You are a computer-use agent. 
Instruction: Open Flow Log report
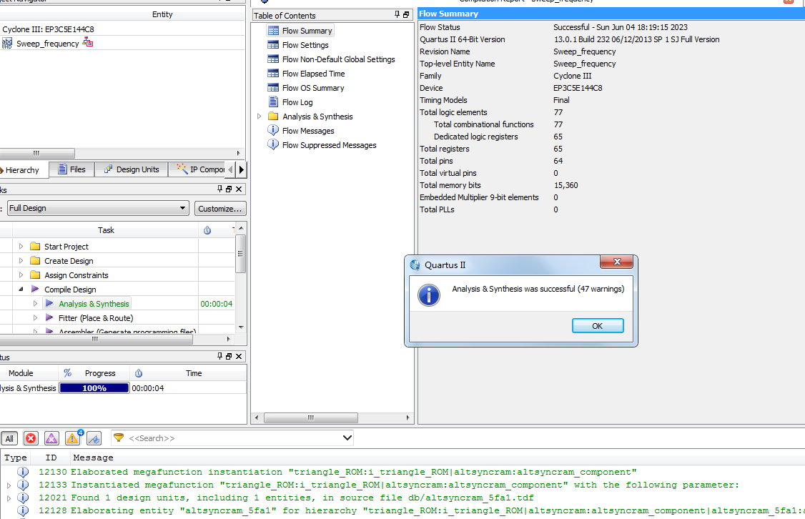(297, 102)
